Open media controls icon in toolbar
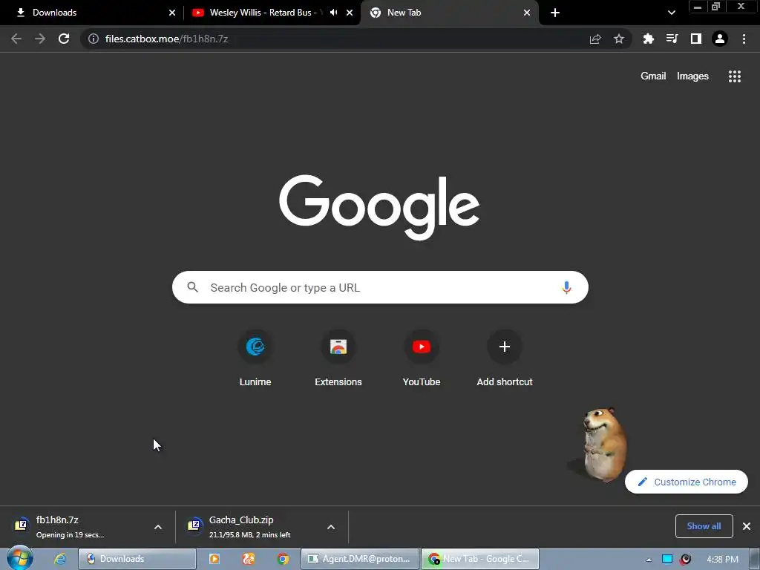The height and width of the screenshot is (570, 760). (672, 39)
